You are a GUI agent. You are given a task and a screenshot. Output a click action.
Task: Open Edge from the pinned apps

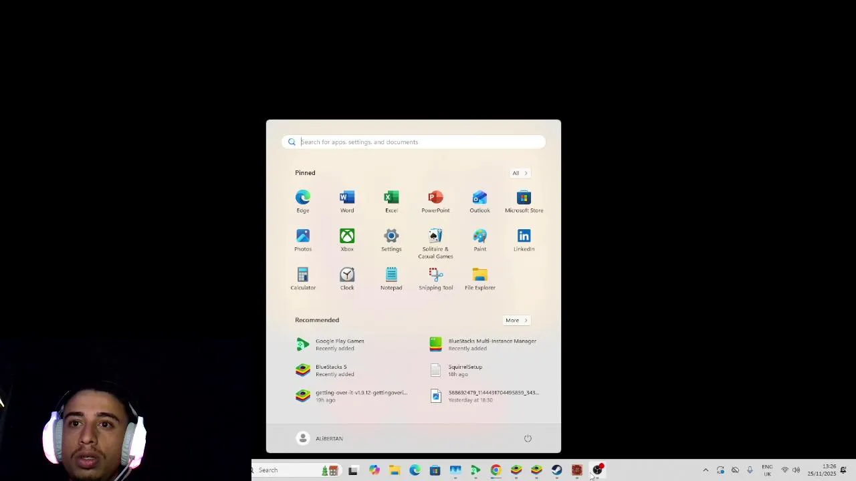(303, 202)
